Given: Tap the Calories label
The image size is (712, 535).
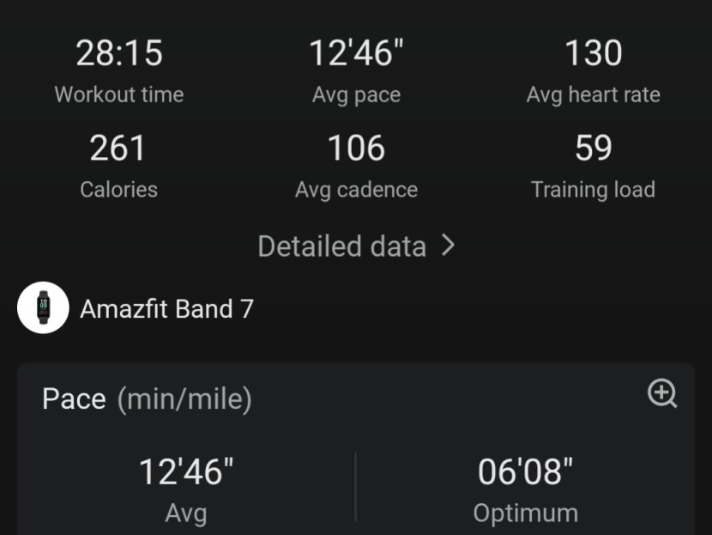Looking at the screenshot, I should (119, 190).
